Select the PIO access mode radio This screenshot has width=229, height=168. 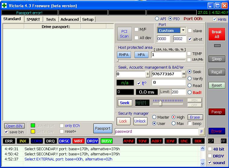pyautogui.click(x=170, y=19)
